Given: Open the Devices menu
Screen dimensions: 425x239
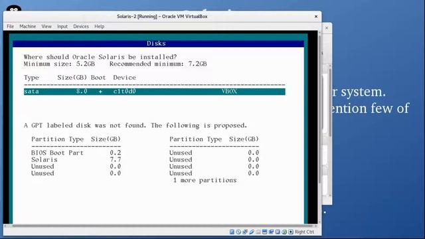Looking at the screenshot, I should pos(81,27).
